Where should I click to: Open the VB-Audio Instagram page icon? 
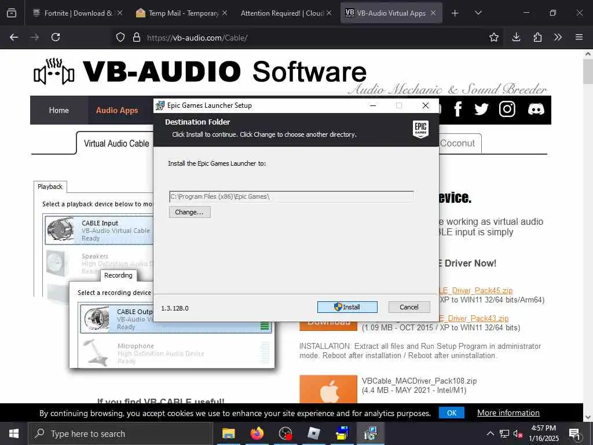pos(507,109)
